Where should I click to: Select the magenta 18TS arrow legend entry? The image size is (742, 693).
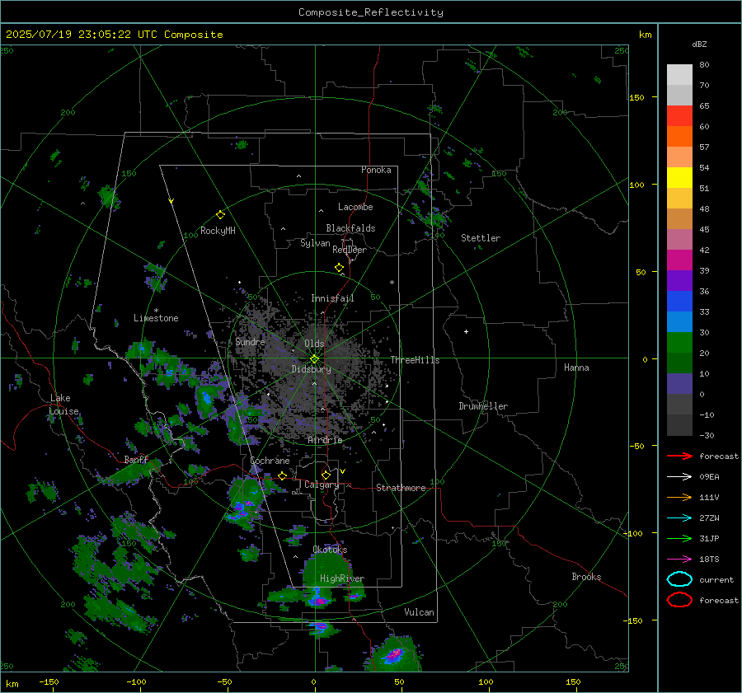[679, 560]
